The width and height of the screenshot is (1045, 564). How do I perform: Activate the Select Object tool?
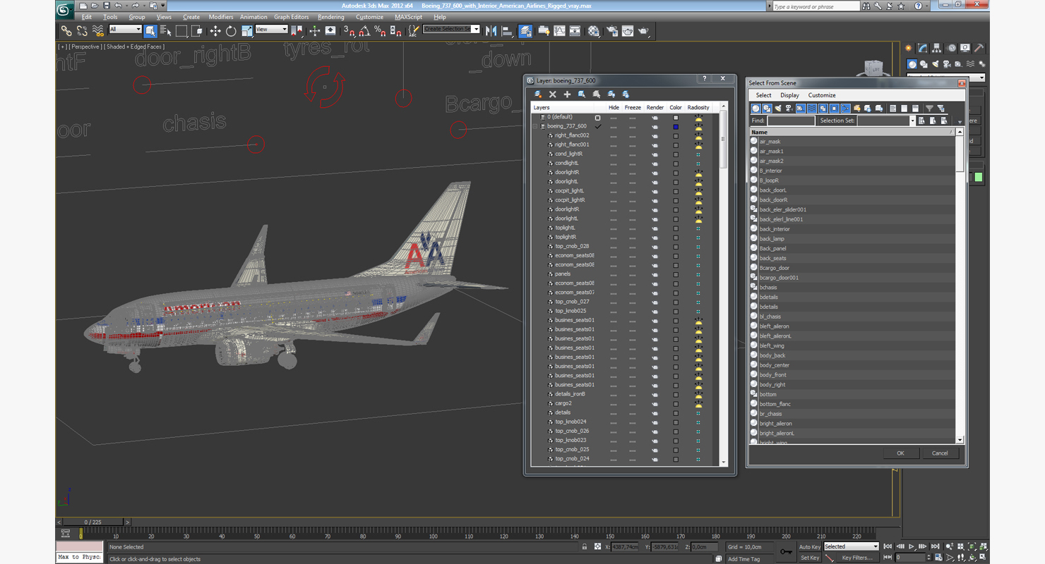click(x=150, y=31)
